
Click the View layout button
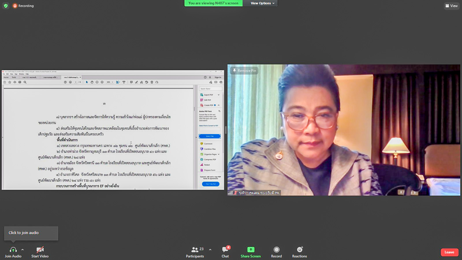[452, 6]
